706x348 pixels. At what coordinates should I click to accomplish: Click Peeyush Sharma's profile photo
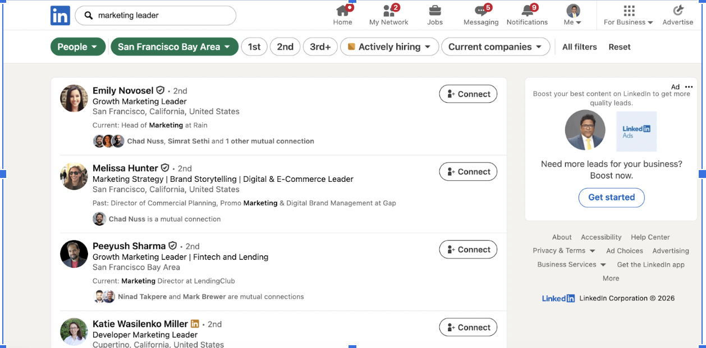pyautogui.click(x=74, y=254)
